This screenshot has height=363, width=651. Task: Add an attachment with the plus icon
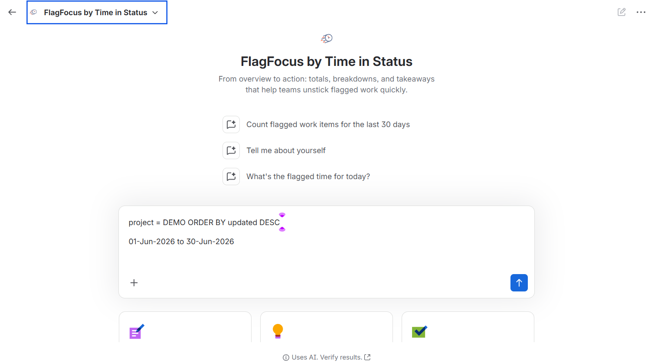click(134, 283)
